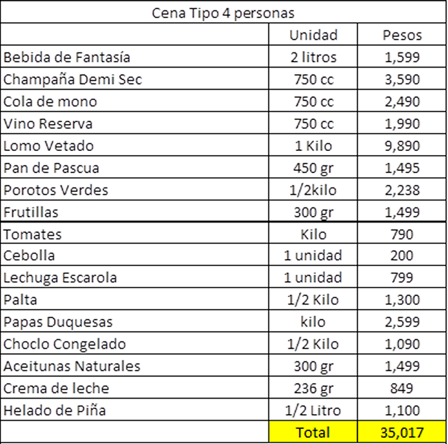The width and height of the screenshot is (448, 444).
Task: Click the 'Lechuga Escarola' cell
Action: pyautogui.click(x=60, y=278)
